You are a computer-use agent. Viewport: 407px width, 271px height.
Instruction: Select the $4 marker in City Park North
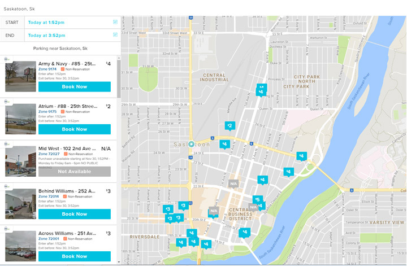tap(261, 90)
